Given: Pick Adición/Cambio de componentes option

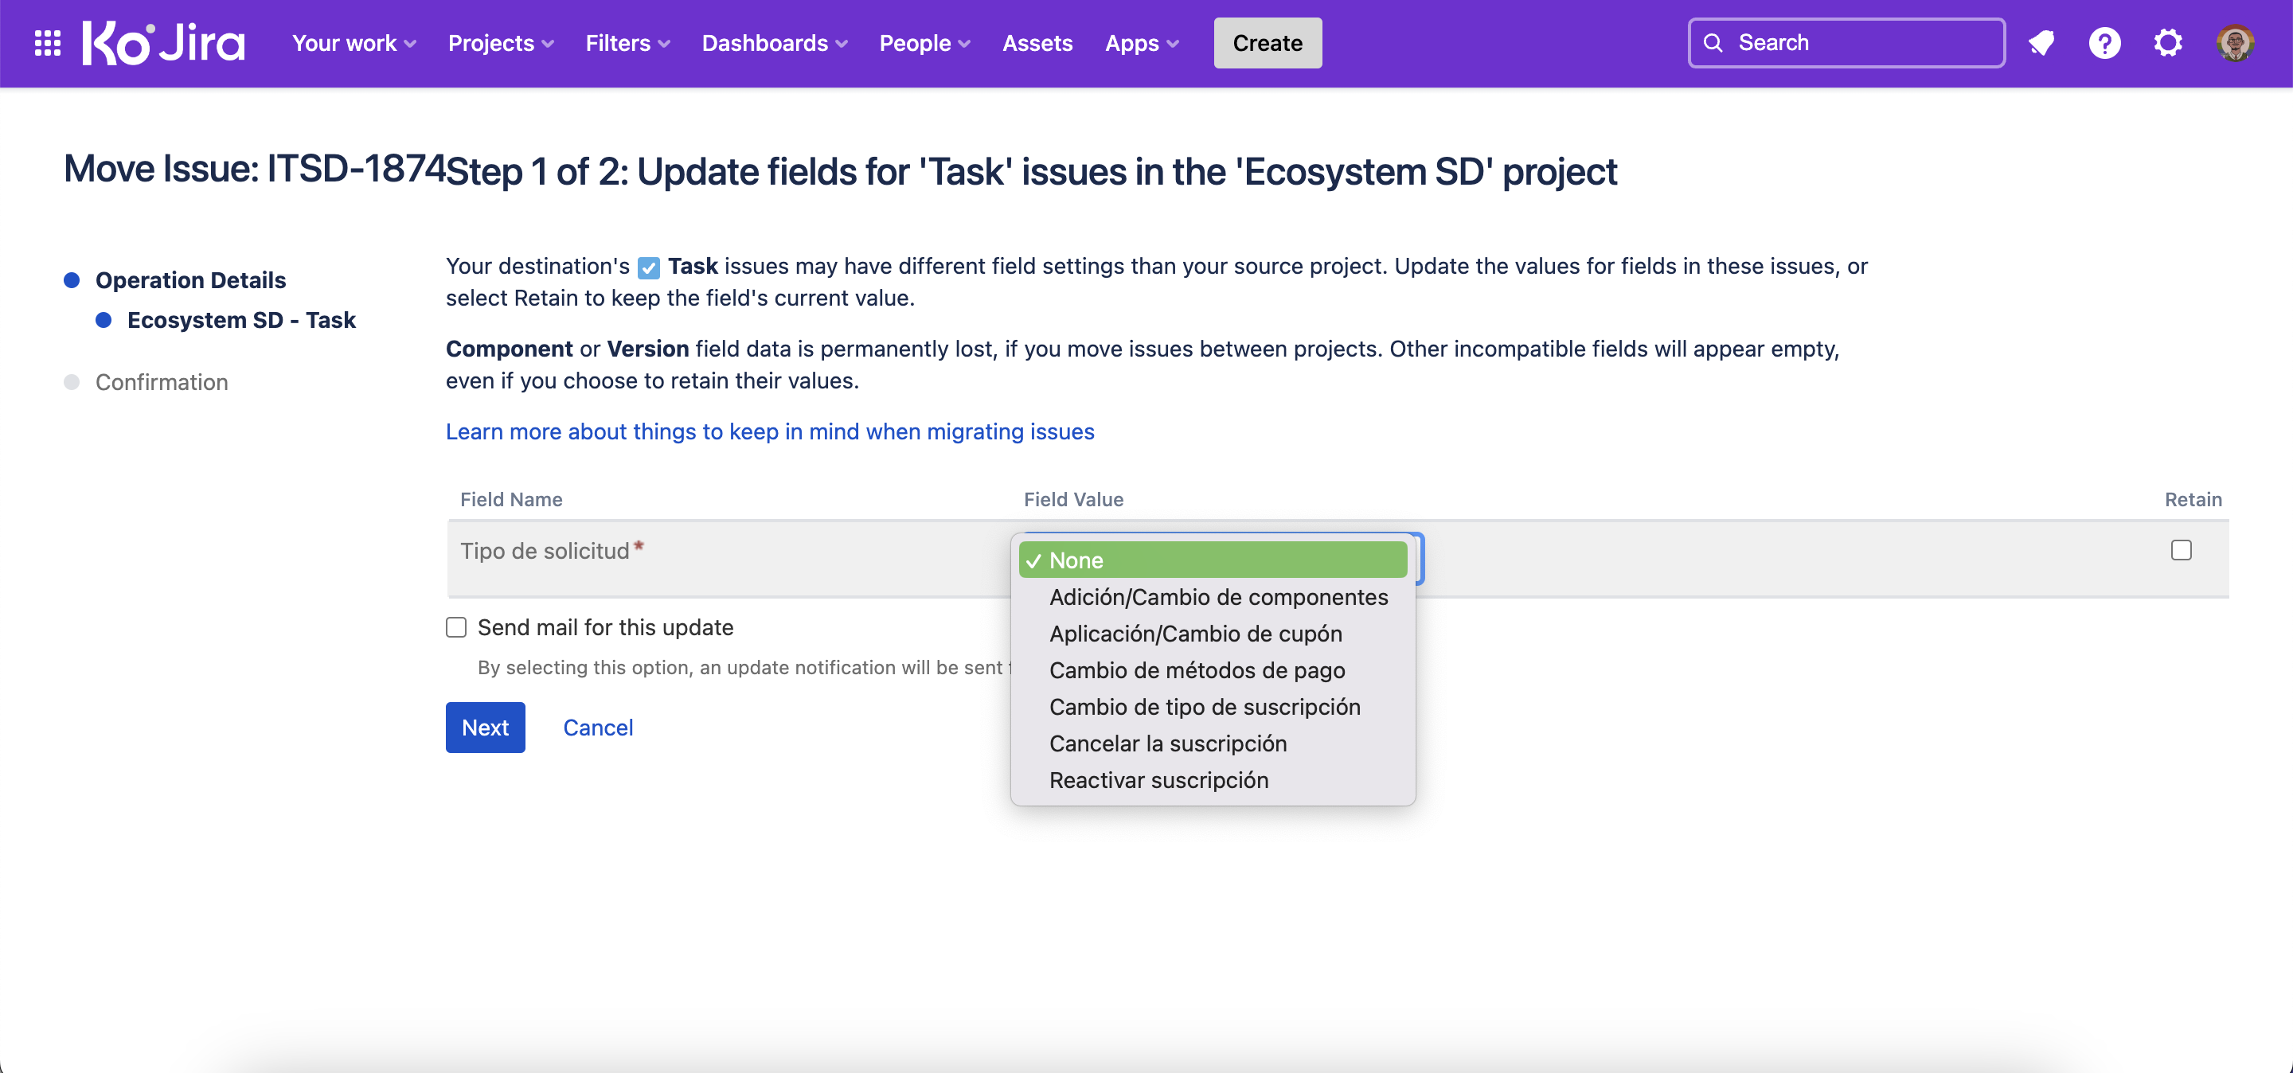Looking at the screenshot, I should pyautogui.click(x=1217, y=597).
